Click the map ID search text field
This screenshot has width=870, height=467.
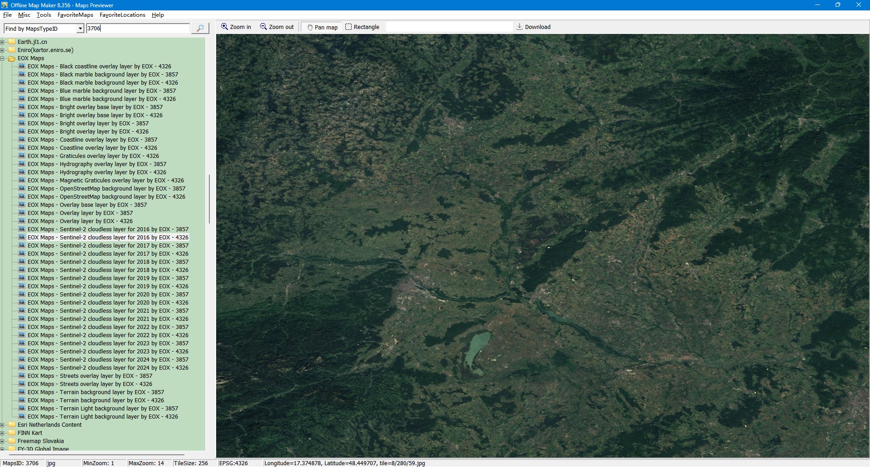tap(138, 29)
